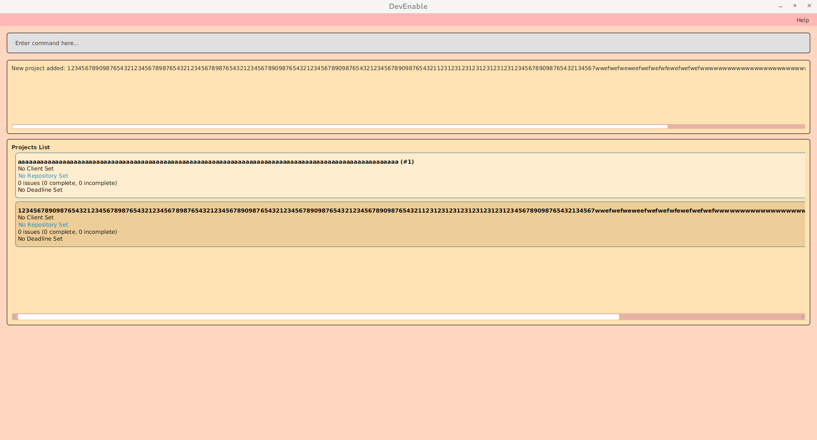Close the DevEnable window
Image resolution: width=817 pixels, height=440 pixels.
coord(809,6)
